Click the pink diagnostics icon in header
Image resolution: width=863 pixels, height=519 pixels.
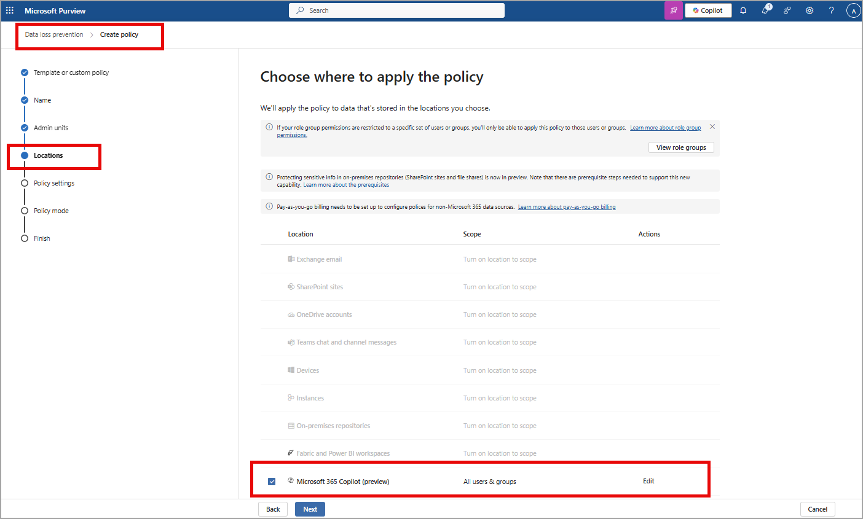tap(674, 10)
